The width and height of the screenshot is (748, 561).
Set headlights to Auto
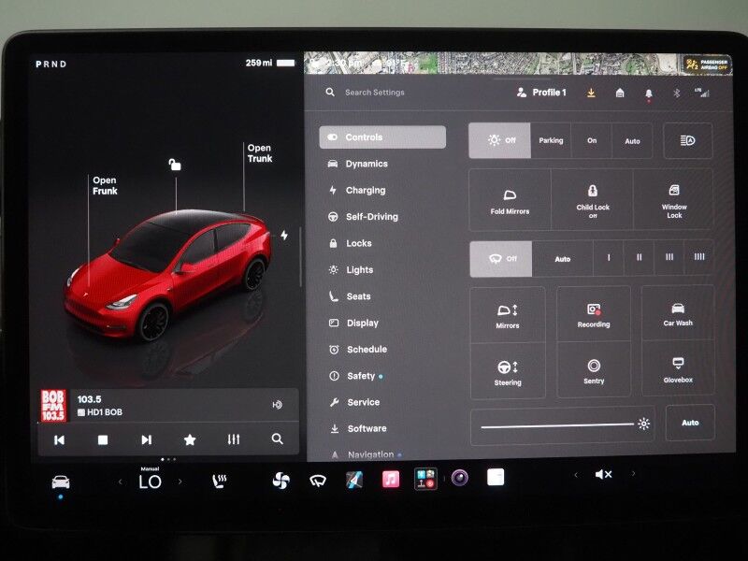(x=632, y=141)
